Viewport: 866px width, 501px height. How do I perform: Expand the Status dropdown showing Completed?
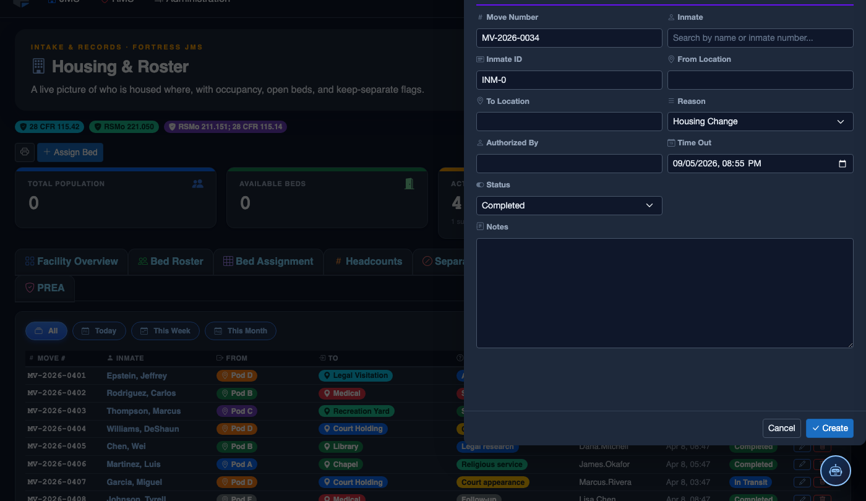click(569, 205)
